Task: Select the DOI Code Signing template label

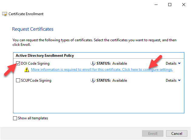Action: [35, 63]
